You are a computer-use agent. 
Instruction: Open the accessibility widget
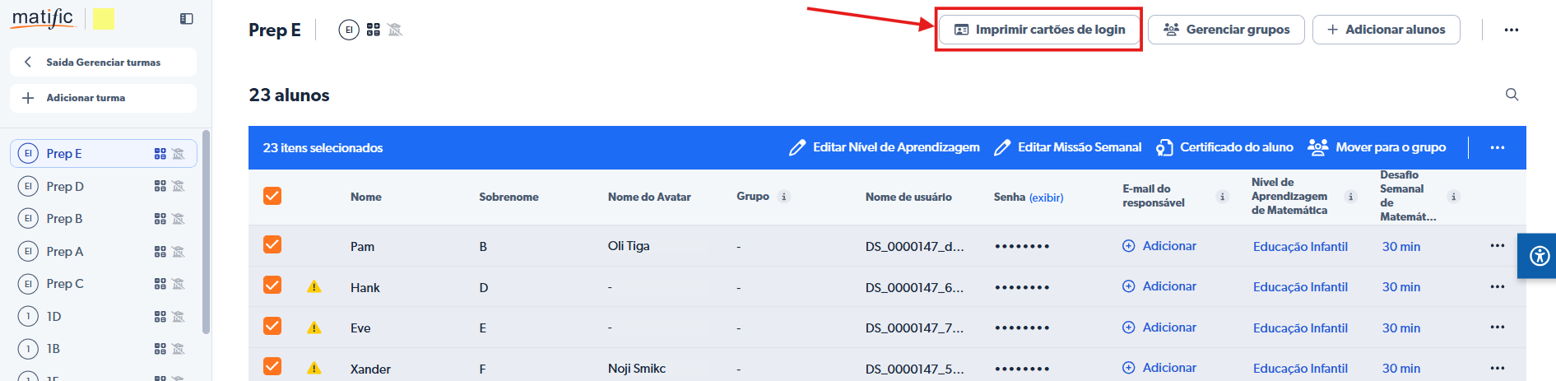click(1539, 256)
